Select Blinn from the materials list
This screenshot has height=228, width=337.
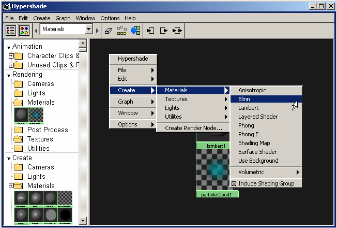click(x=266, y=99)
